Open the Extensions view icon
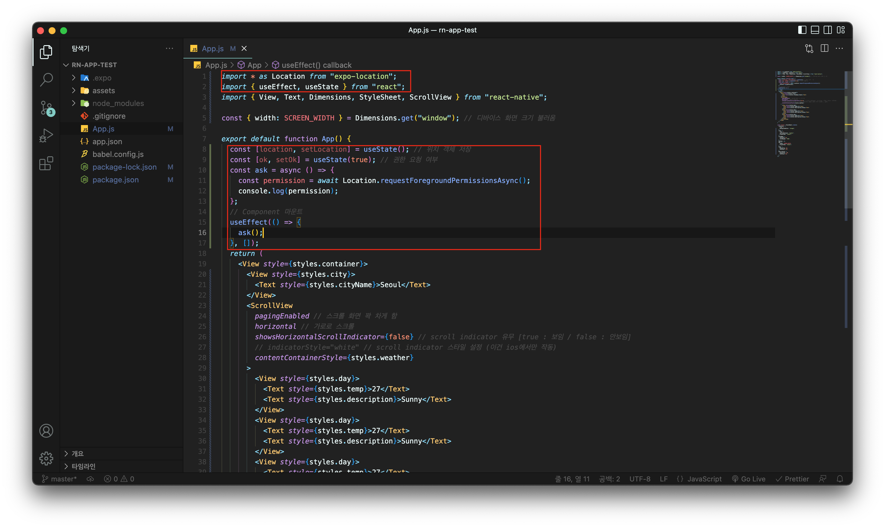The image size is (885, 528). (46, 163)
